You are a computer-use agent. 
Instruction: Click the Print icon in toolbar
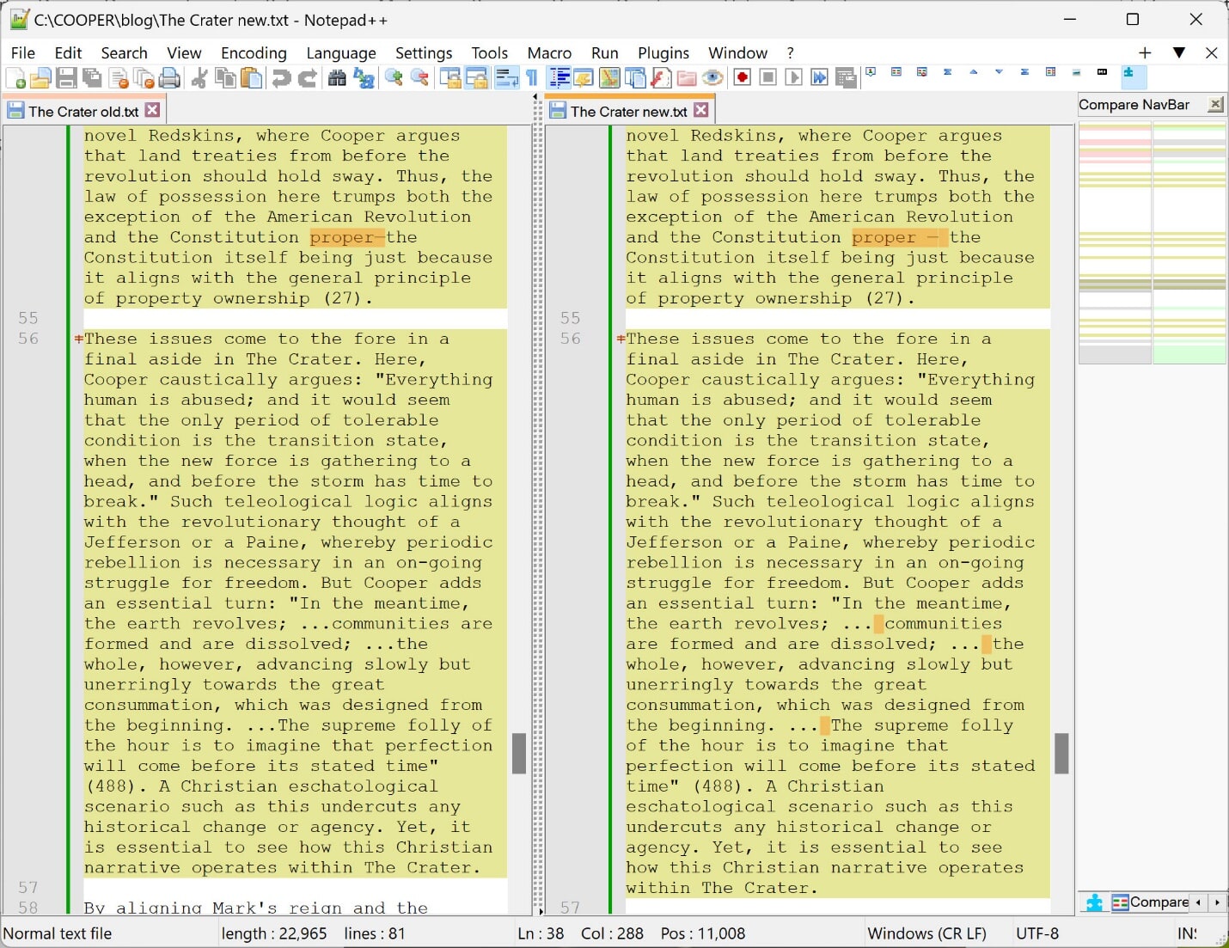pos(170,78)
